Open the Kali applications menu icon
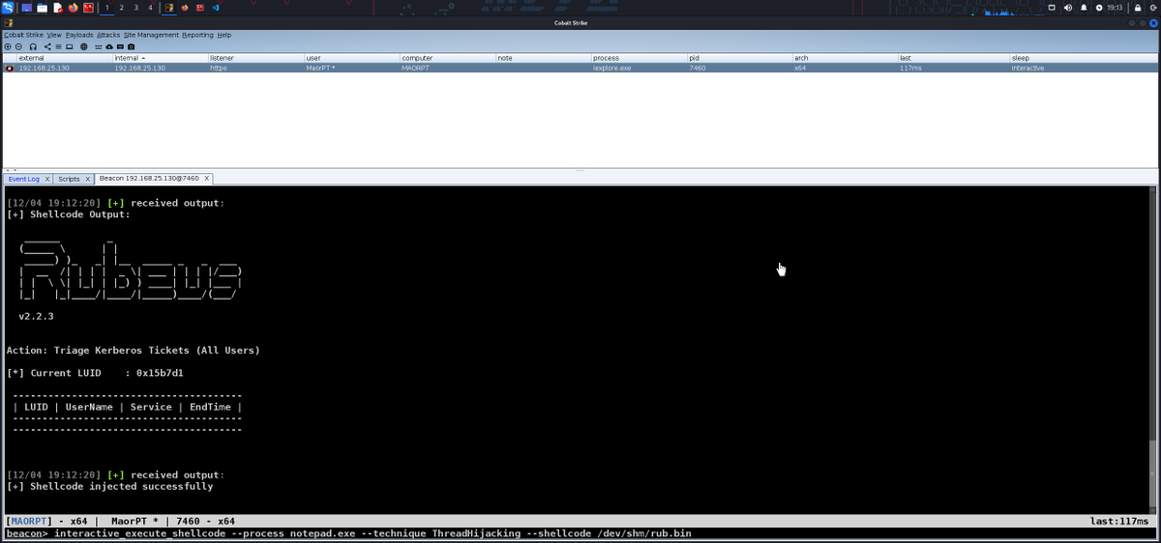Viewport: 1161px width, 543px height. point(8,8)
